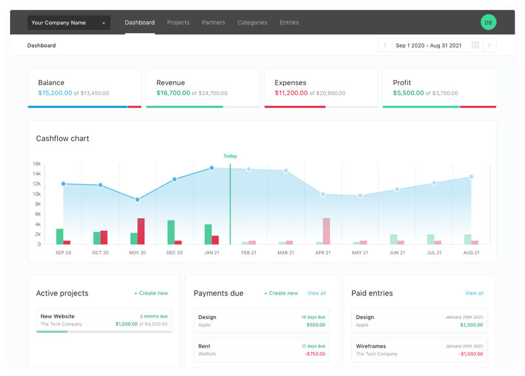Open the Design payment due from Apple
Image resolution: width=525 pixels, height=376 pixels.
point(261,320)
